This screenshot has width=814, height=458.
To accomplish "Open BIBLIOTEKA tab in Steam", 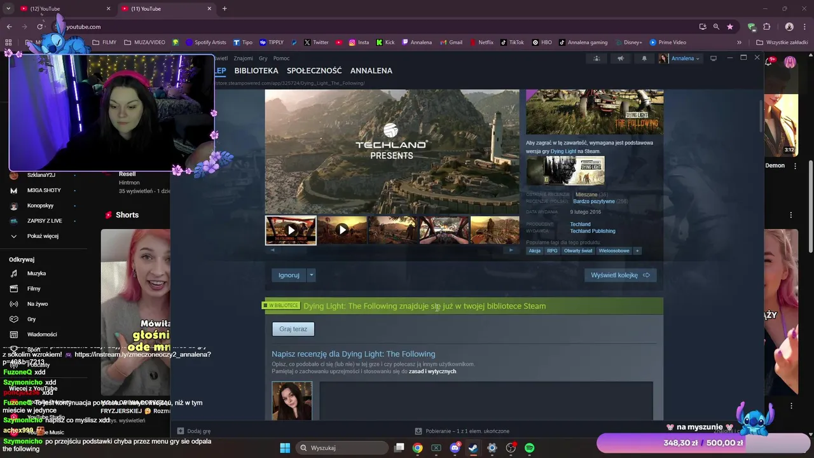I will 256,71.
